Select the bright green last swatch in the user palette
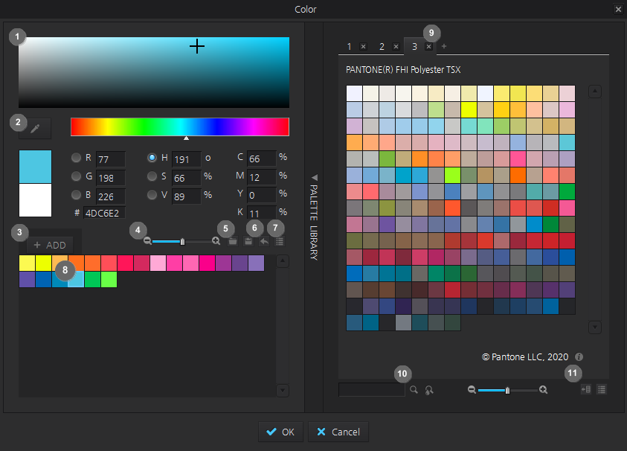Viewport: 627px width, 451px height. pos(109,279)
